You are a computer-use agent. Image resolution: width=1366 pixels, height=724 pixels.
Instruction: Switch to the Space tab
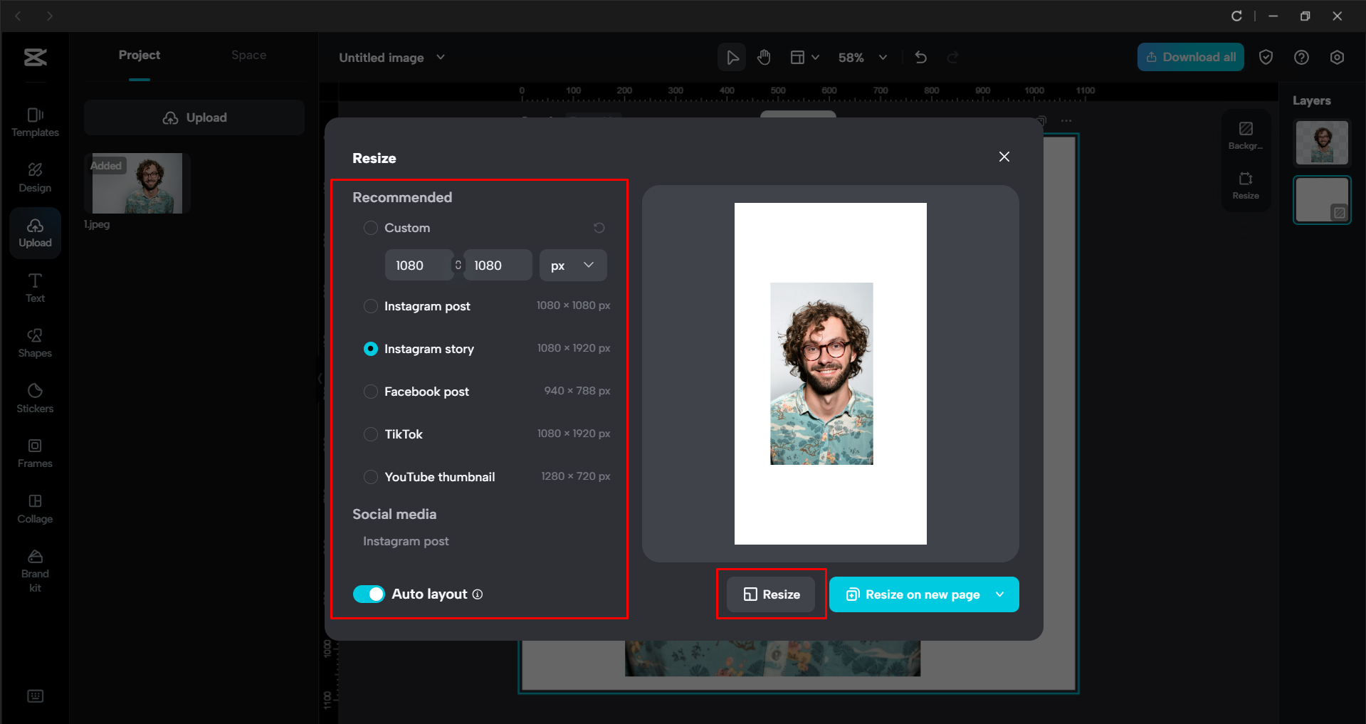click(x=248, y=55)
